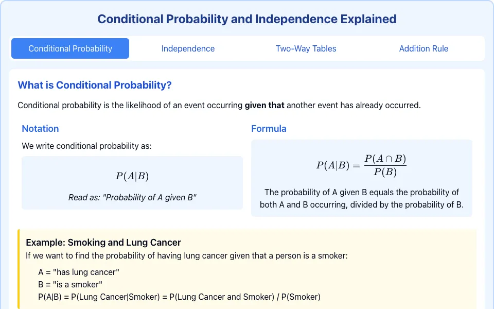This screenshot has width=494, height=309.
Task: Click the line B = "is a smoker"
Action: pos(70,284)
